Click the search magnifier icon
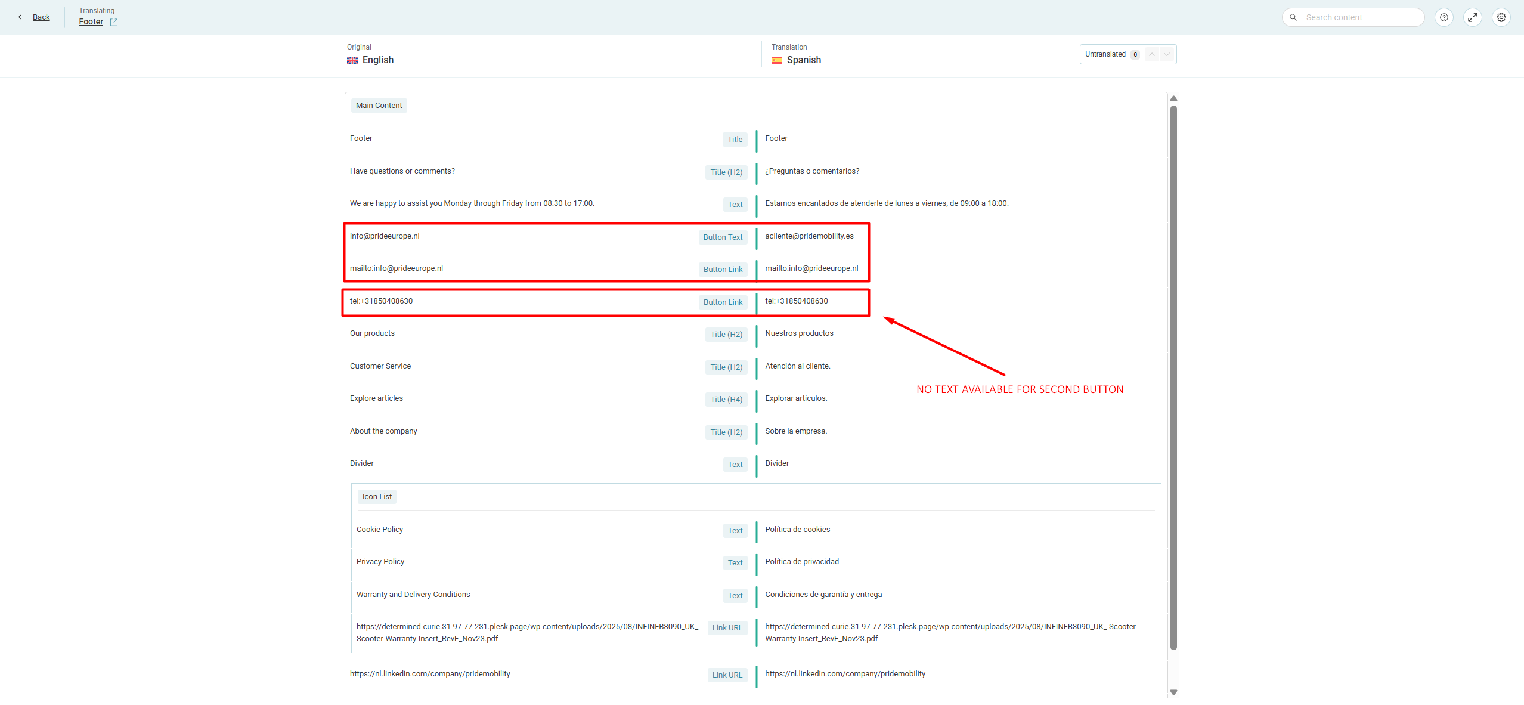The height and width of the screenshot is (705, 1524). click(x=1293, y=17)
